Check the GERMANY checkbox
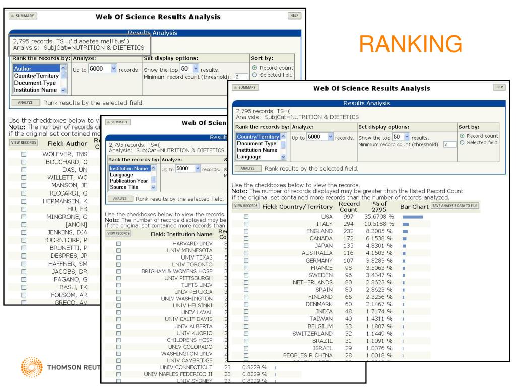Viewport: 516px width, 387px height. click(x=246, y=261)
